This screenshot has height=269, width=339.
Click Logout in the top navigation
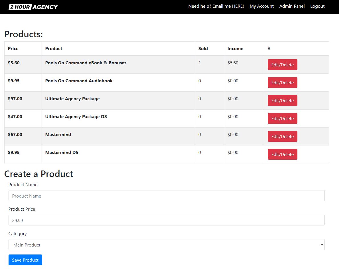317,6
